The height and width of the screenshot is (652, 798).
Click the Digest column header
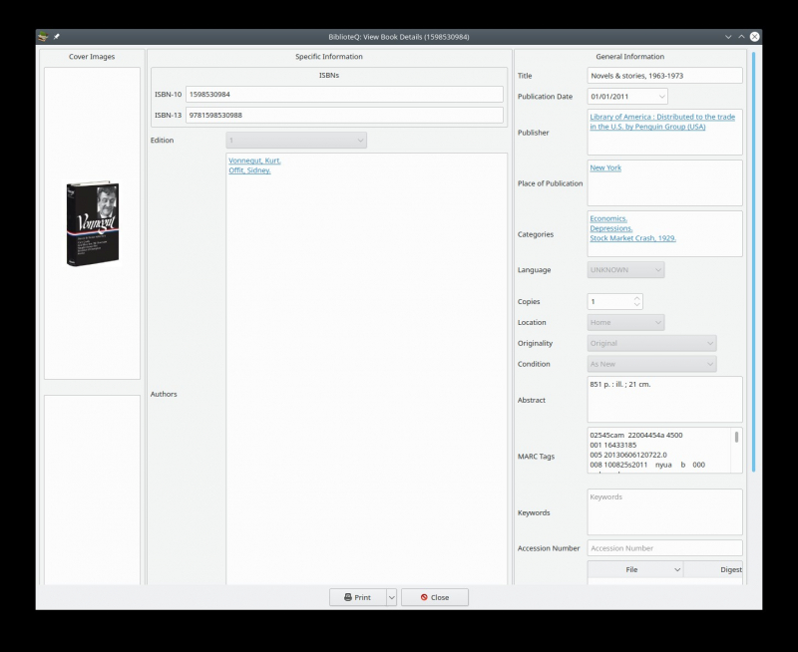[713, 569]
